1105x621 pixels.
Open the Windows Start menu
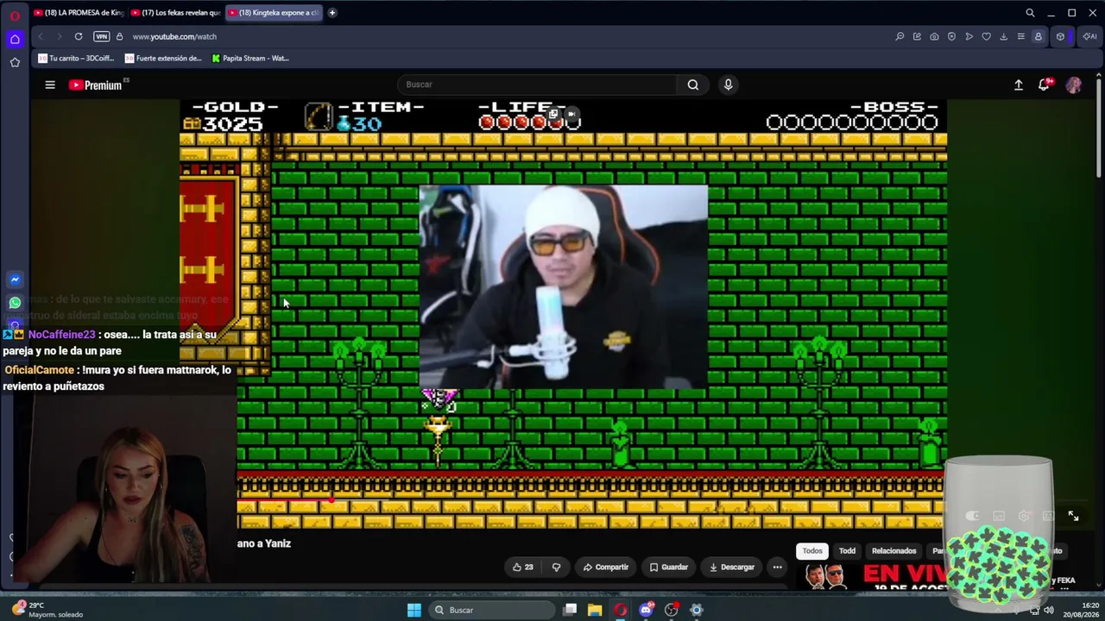414,610
